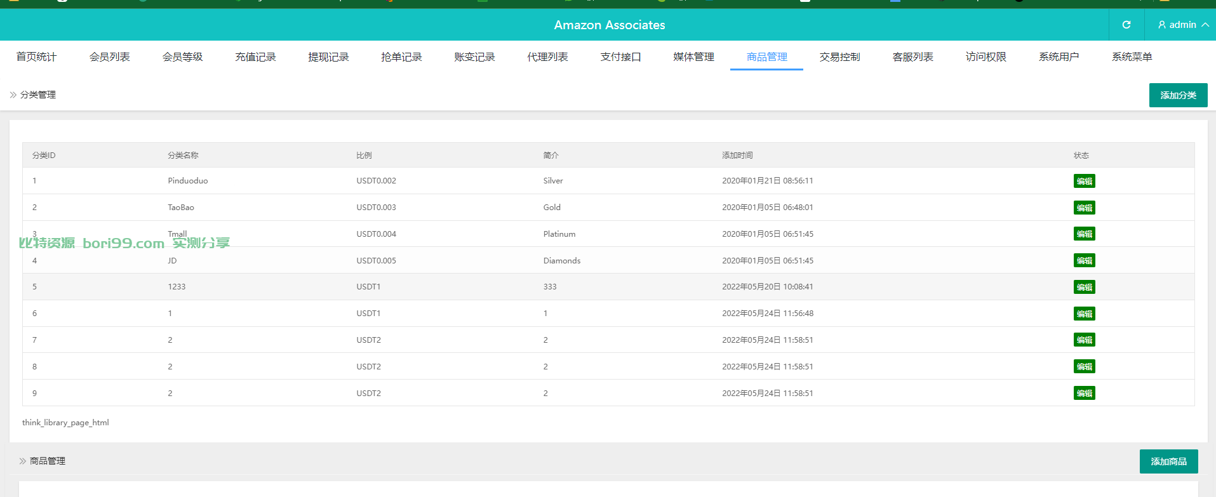
Task: Click the think_library_page_html text
Action: 65,422
